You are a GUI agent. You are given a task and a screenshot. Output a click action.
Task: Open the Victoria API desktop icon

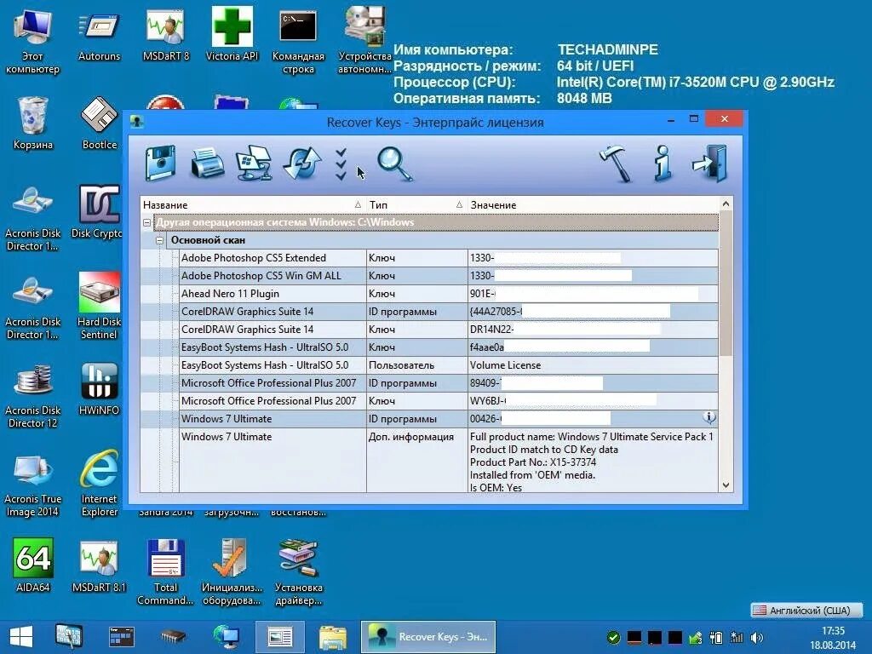pyautogui.click(x=232, y=36)
